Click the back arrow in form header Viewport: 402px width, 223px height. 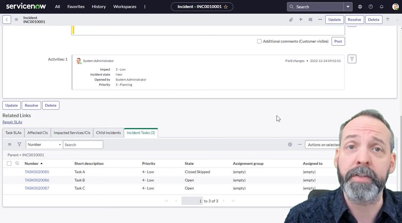point(7,19)
